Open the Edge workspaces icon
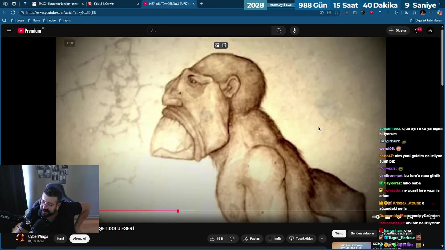This screenshot has width=445, height=250. 5,4
